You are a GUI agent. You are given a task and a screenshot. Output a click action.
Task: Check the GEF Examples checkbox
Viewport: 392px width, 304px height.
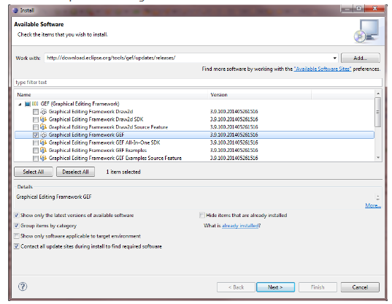pos(36,151)
